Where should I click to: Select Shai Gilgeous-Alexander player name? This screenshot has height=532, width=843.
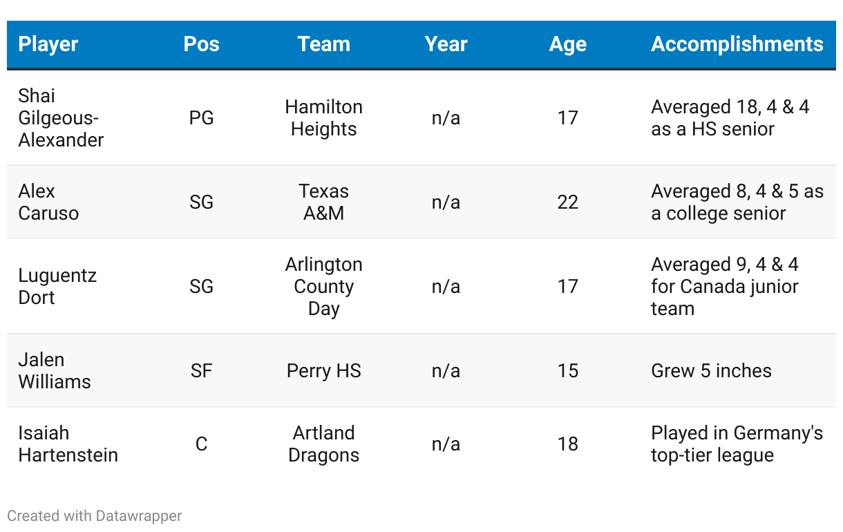(x=61, y=117)
